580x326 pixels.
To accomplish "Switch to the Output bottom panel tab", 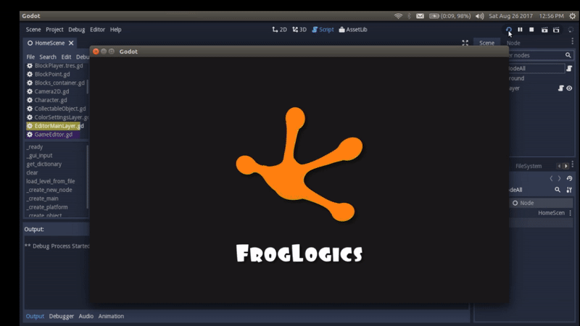I will (35, 317).
